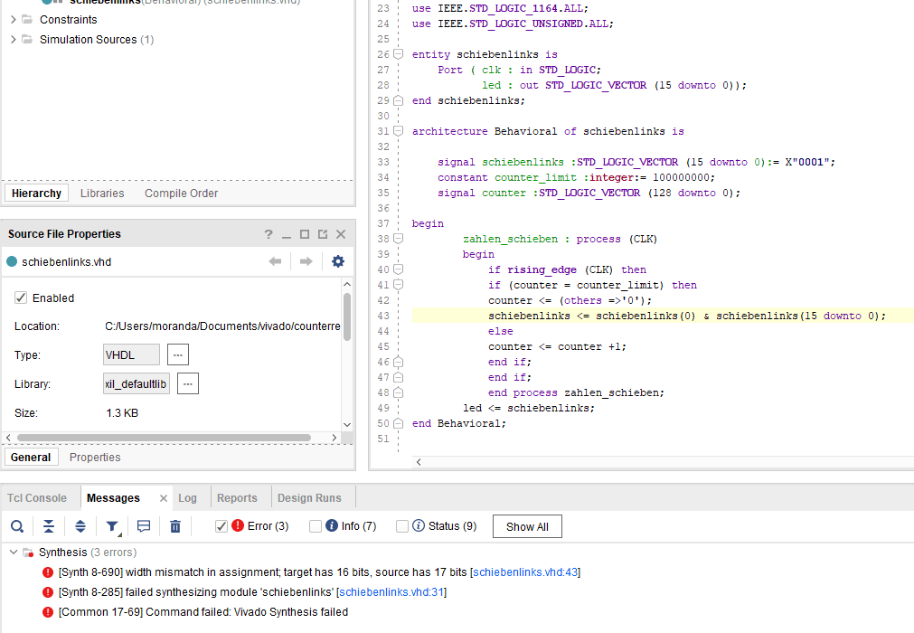
Task: Toggle message grouping comment icon
Action: tap(144, 527)
